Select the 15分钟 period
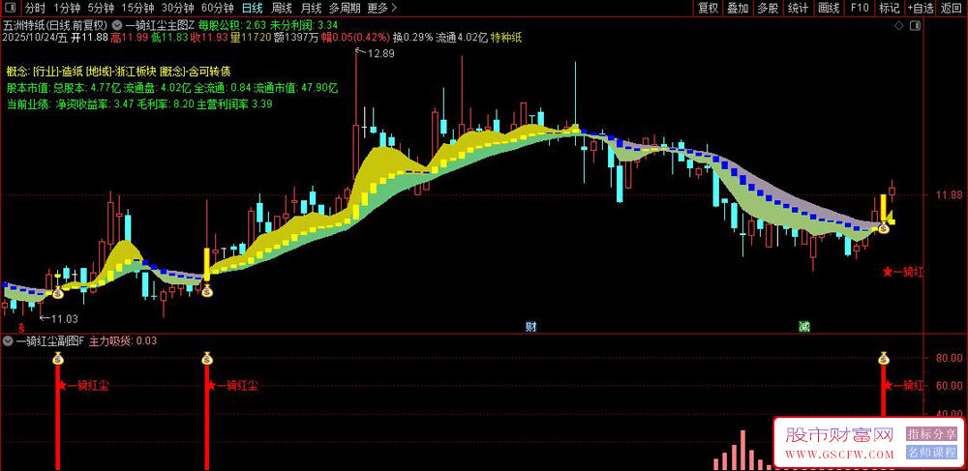 pyautogui.click(x=137, y=8)
